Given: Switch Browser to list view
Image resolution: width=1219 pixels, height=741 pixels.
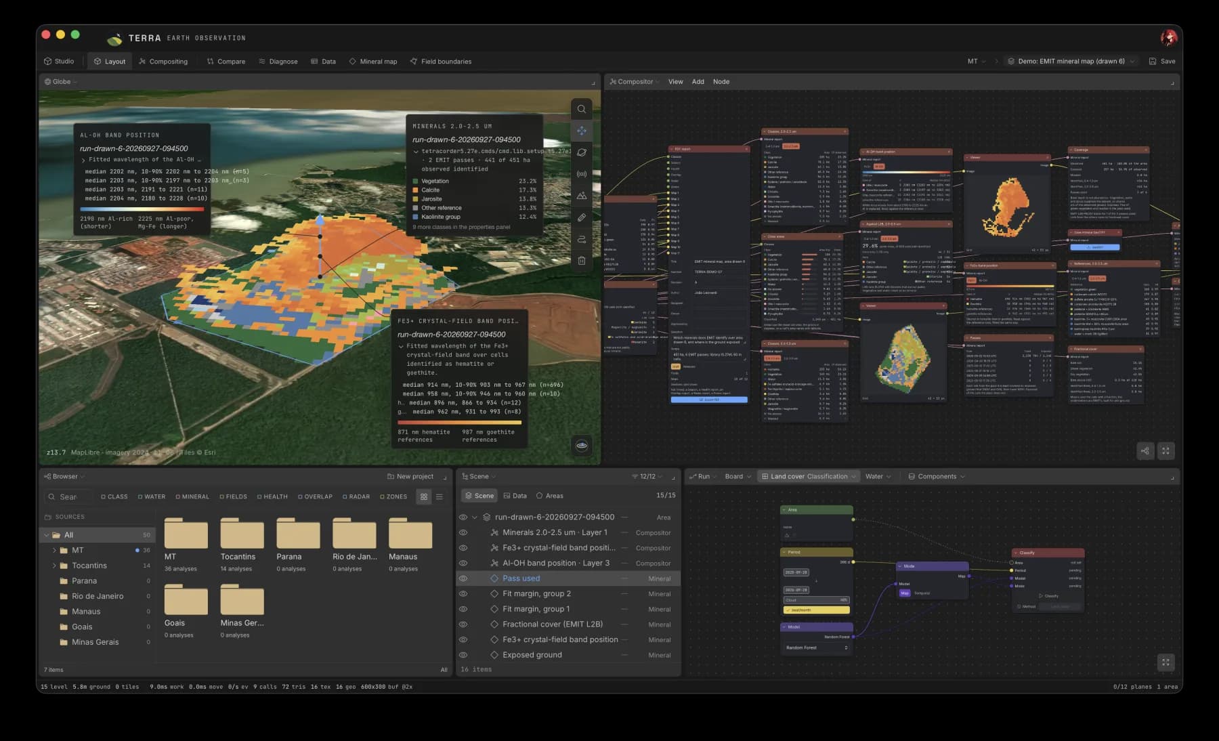Looking at the screenshot, I should coord(440,496).
